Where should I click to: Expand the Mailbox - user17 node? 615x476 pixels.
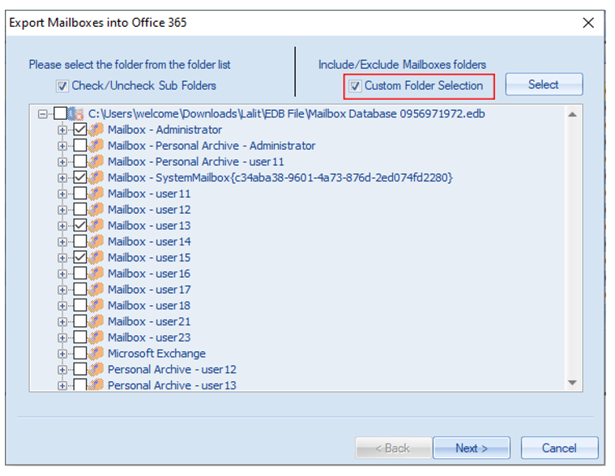coord(62,290)
